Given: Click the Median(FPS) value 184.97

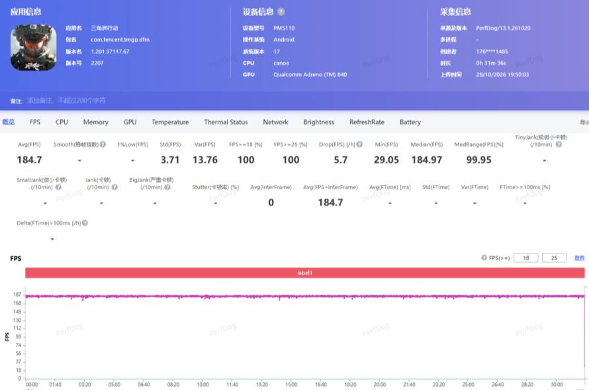Looking at the screenshot, I should click(427, 160).
